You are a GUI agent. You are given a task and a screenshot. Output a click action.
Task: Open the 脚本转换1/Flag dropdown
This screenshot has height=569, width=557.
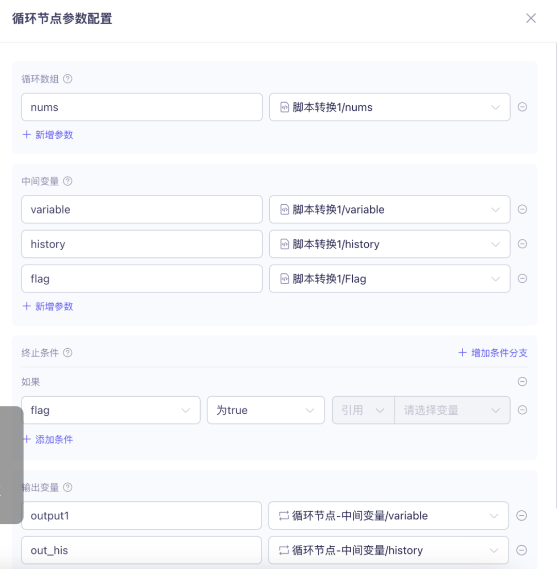pos(495,279)
